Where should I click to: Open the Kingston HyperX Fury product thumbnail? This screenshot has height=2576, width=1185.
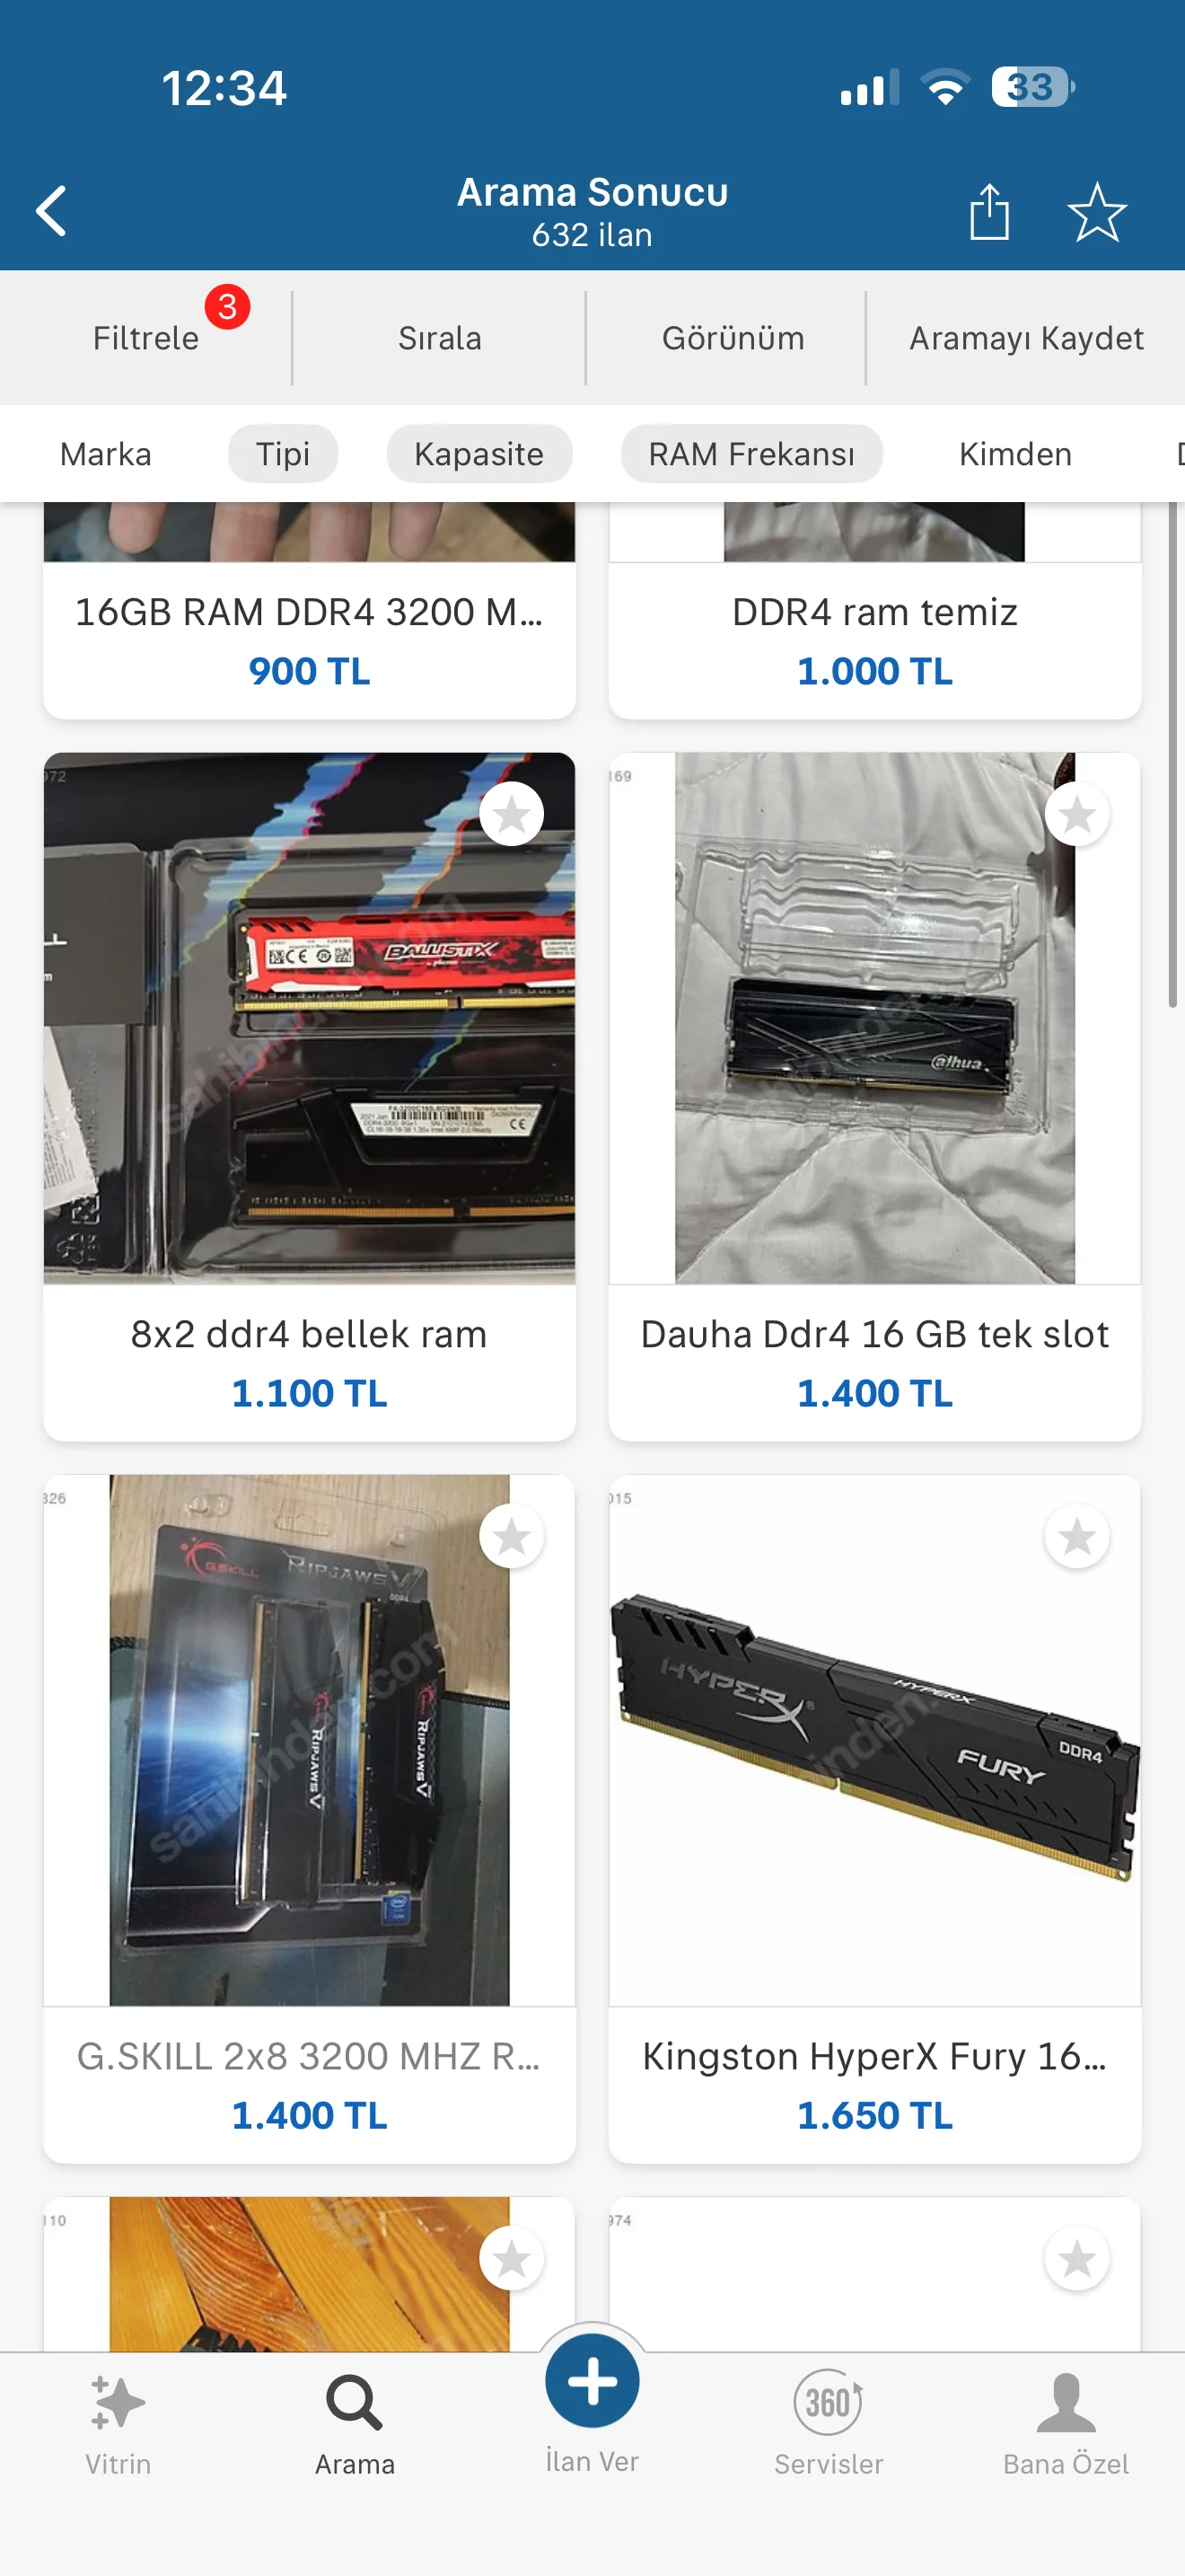click(875, 1739)
